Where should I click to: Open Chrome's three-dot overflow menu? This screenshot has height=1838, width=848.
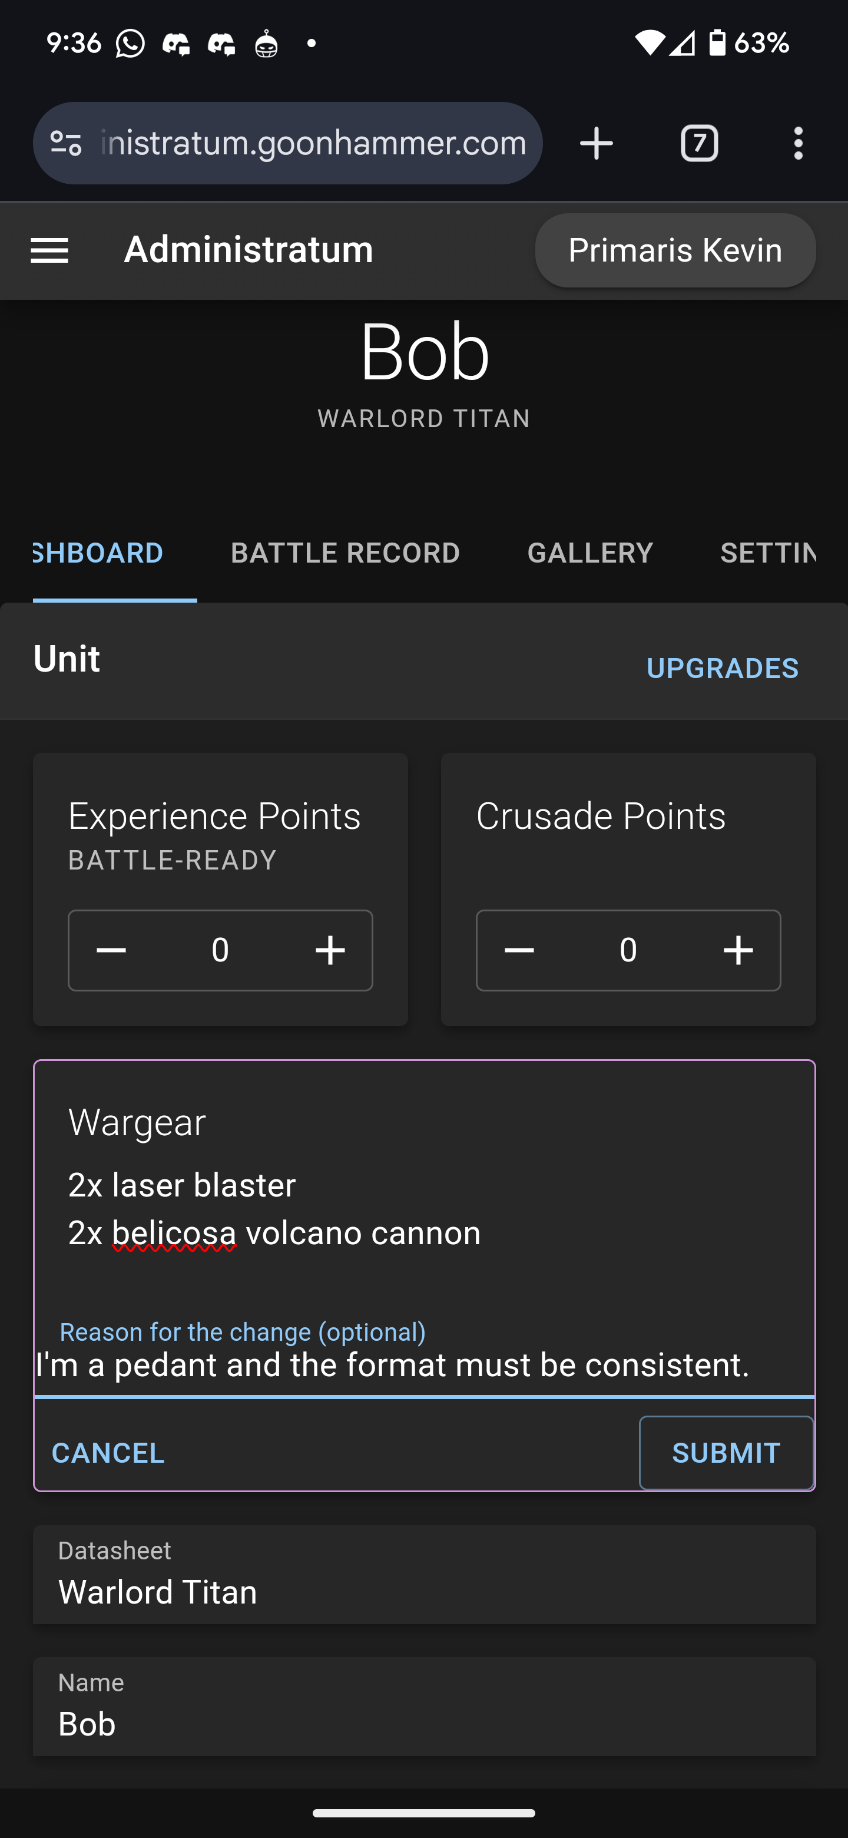tap(798, 143)
